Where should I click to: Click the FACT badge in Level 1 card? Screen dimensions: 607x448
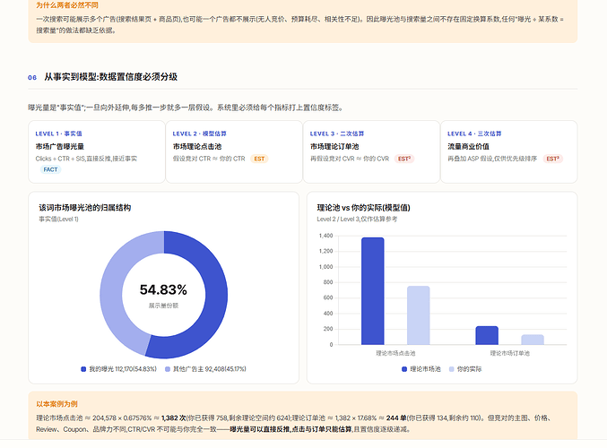50,169
